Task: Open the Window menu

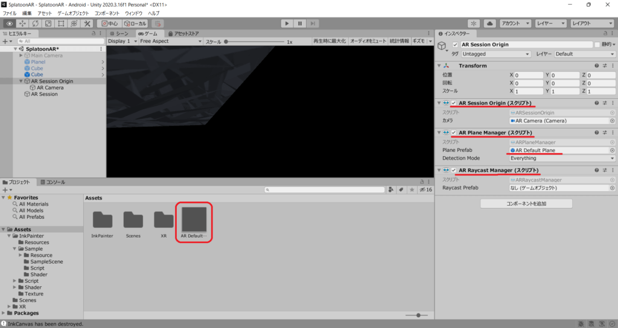Action: pyautogui.click(x=133, y=13)
